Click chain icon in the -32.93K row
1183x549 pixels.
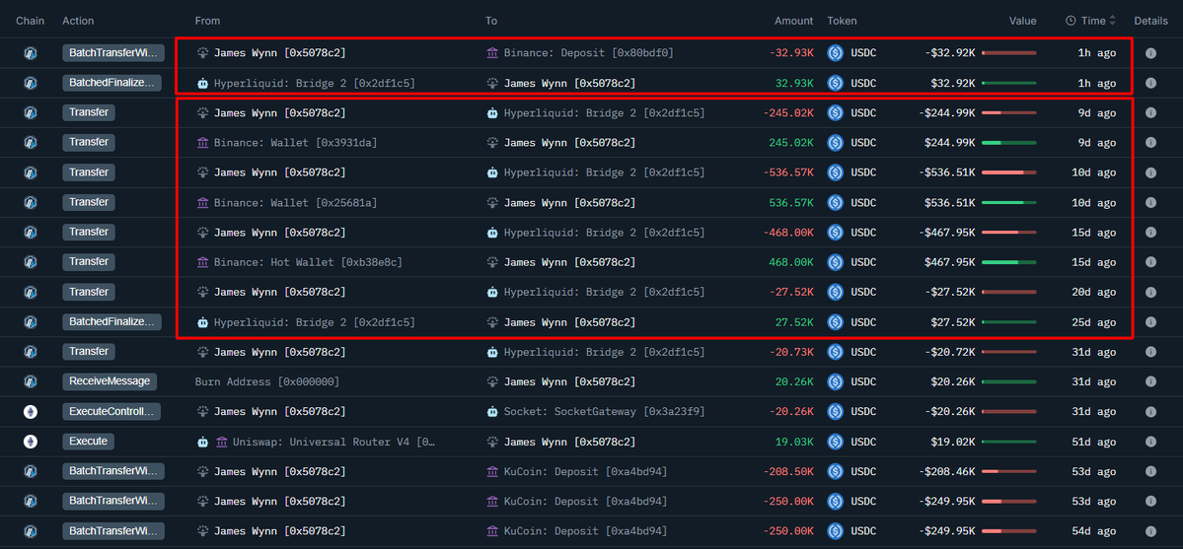pyautogui.click(x=31, y=53)
